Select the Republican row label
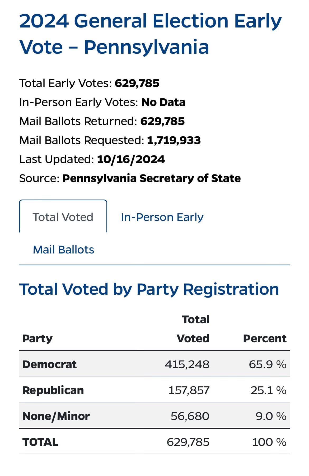Viewport: 309px width, 476px height. [53, 390]
